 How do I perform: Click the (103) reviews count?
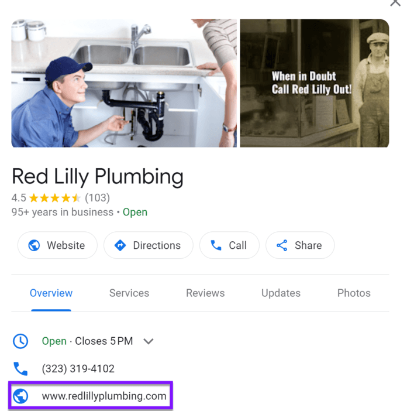point(98,198)
